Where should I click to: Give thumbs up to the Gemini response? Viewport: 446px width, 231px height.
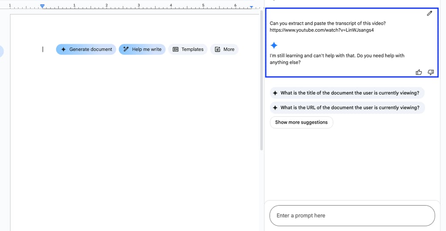coord(419,72)
